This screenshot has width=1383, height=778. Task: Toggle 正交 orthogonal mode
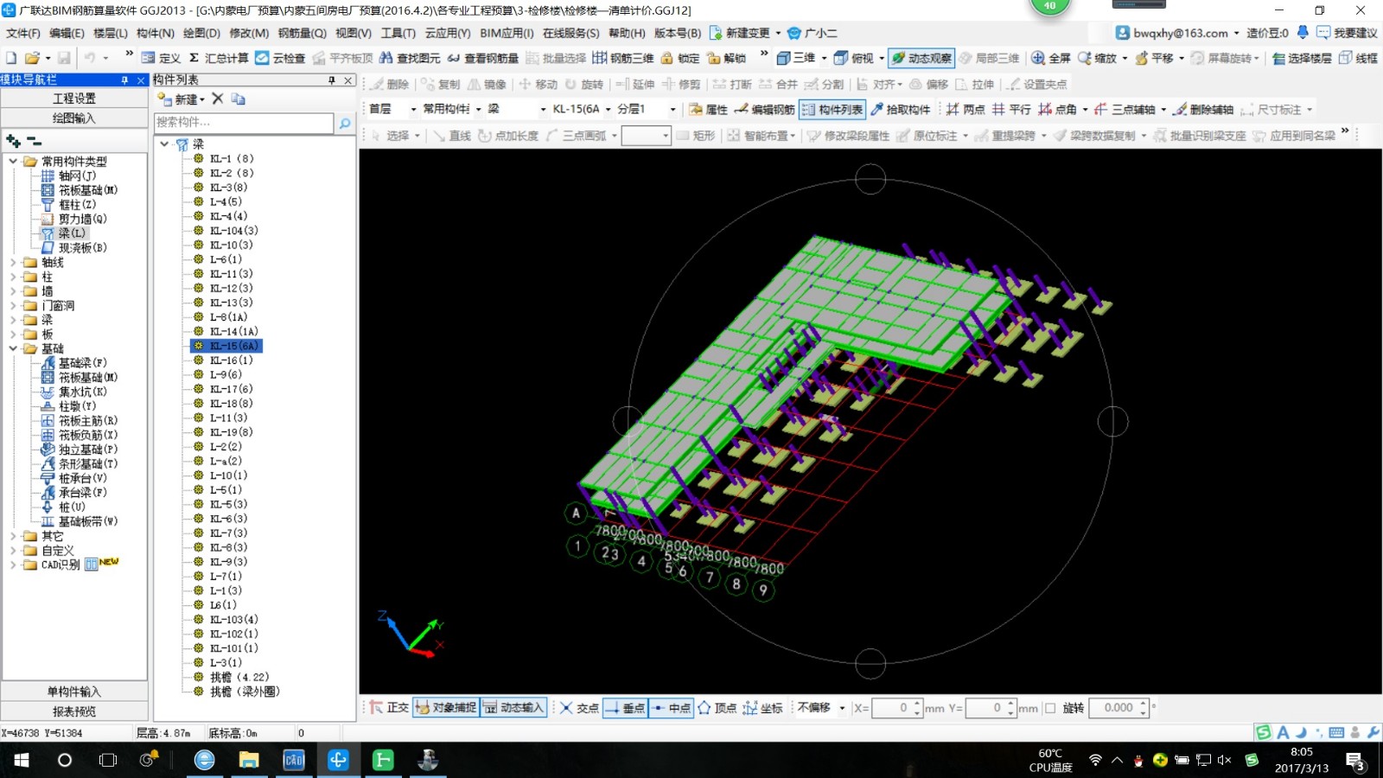(x=389, y=707)
